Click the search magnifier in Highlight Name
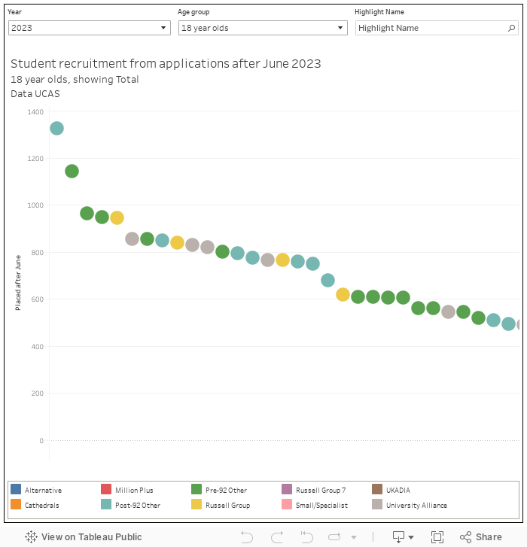 point(512,28)
